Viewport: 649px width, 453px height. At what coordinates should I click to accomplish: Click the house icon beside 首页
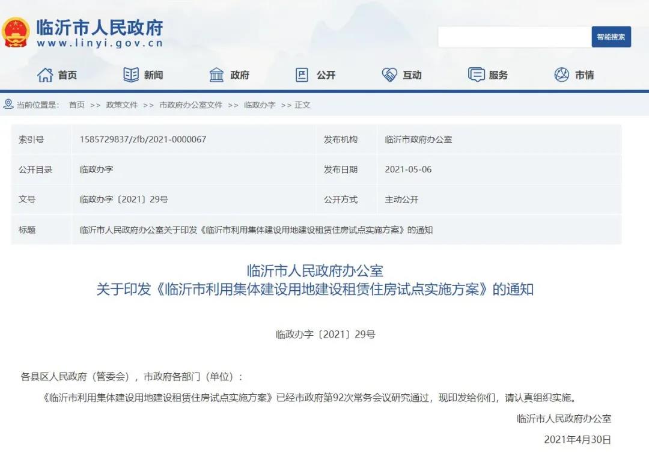click(x=45, y=75)
